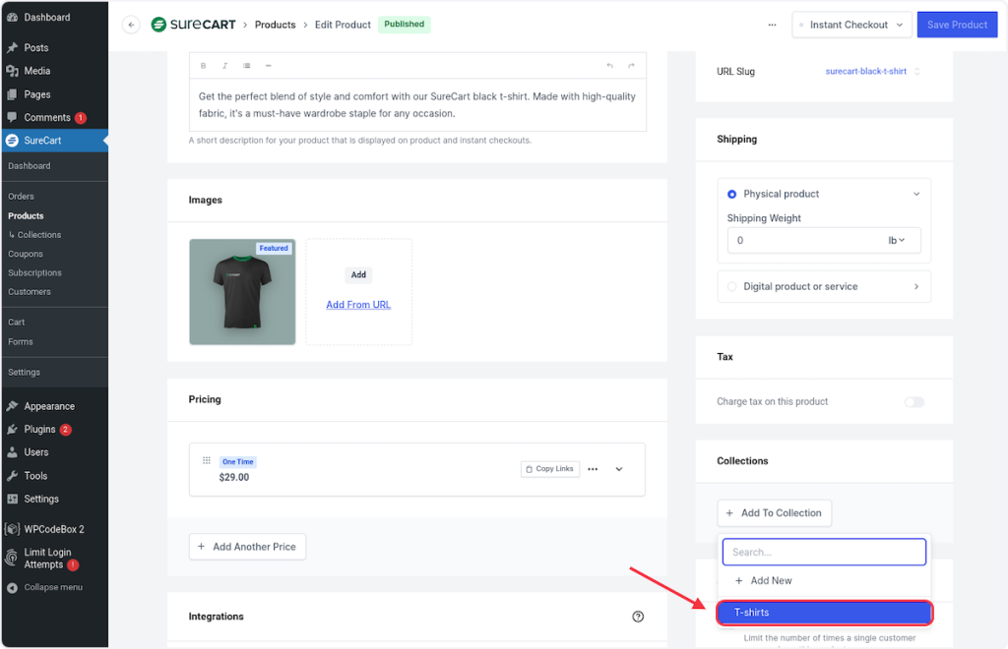Screen dimensions: 1008x649
Task: Open the Integrations help question mark icon
Action: pyautogui.click(x=638, y=617)
